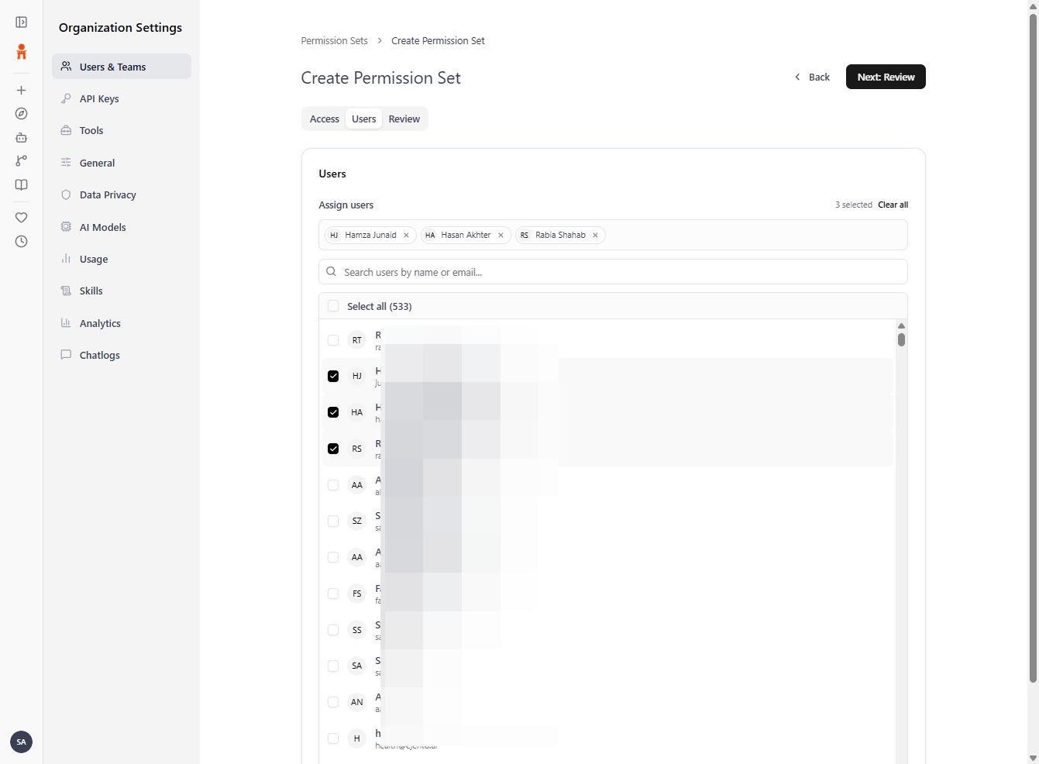Click the orange app logo icon
Screen dimensions: 1039x764
click(x=22, y=52)
